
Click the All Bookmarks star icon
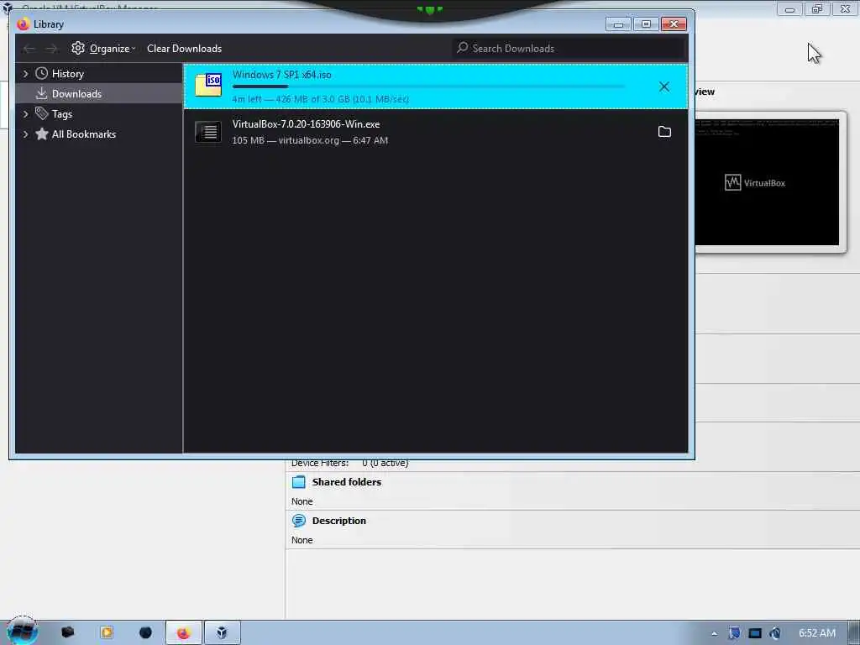pos(42,134)
